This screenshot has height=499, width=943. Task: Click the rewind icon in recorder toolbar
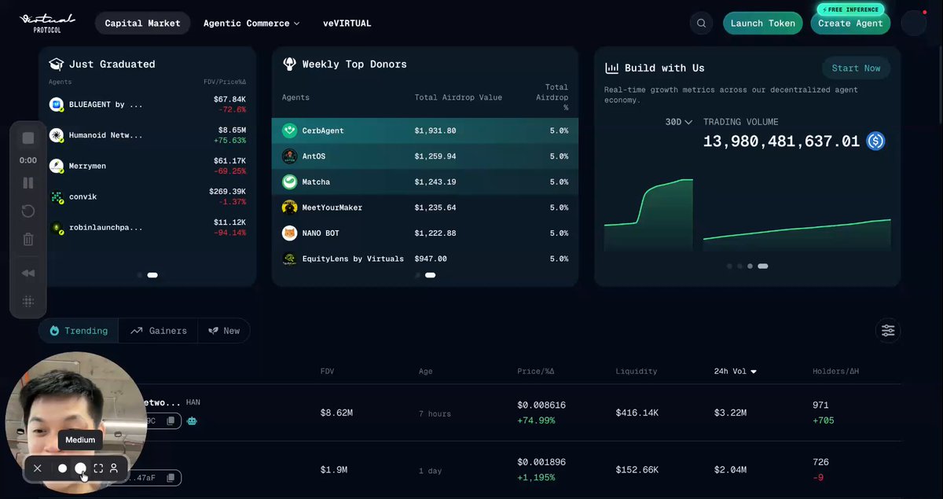(28, 273)
